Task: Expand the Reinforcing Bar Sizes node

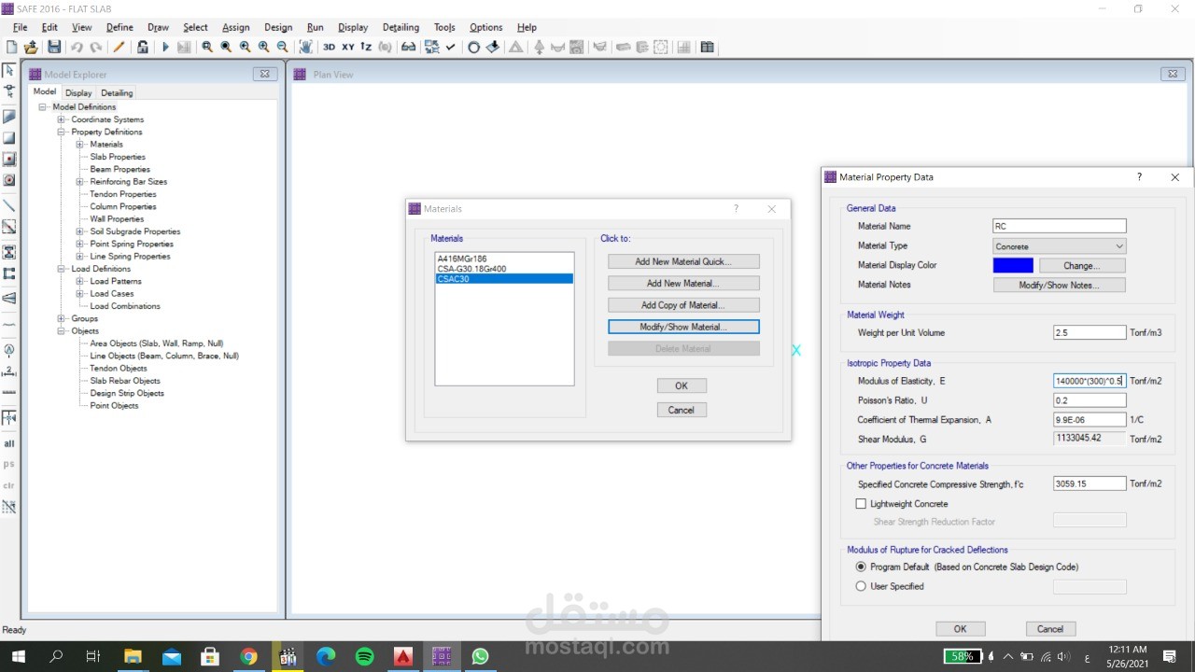Action: pyautogui.click(x=79, y=182)
